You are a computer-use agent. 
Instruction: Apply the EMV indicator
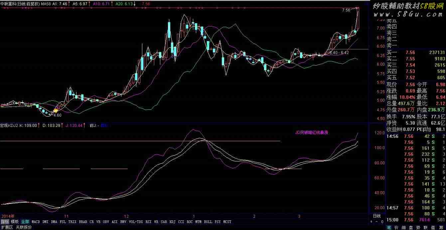click(x=123, y=222)
